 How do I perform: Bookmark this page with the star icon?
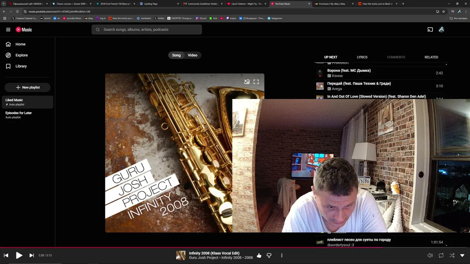point(444,11)
